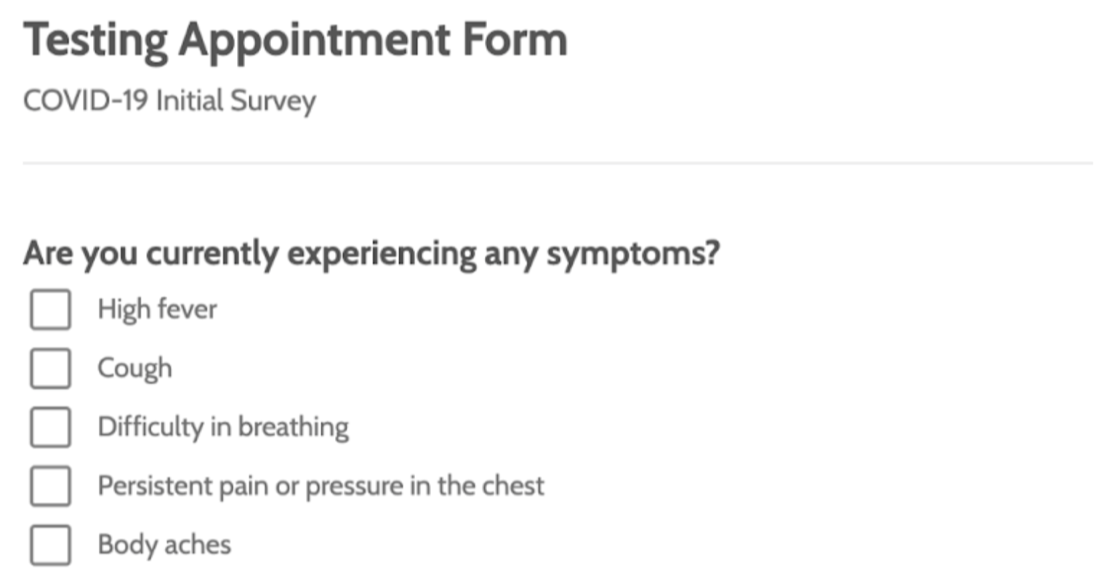Image resolution: width=1118 pixels, height=579 pixels.
Task: Click the 'High fever' label text
Action: point(156,308)
